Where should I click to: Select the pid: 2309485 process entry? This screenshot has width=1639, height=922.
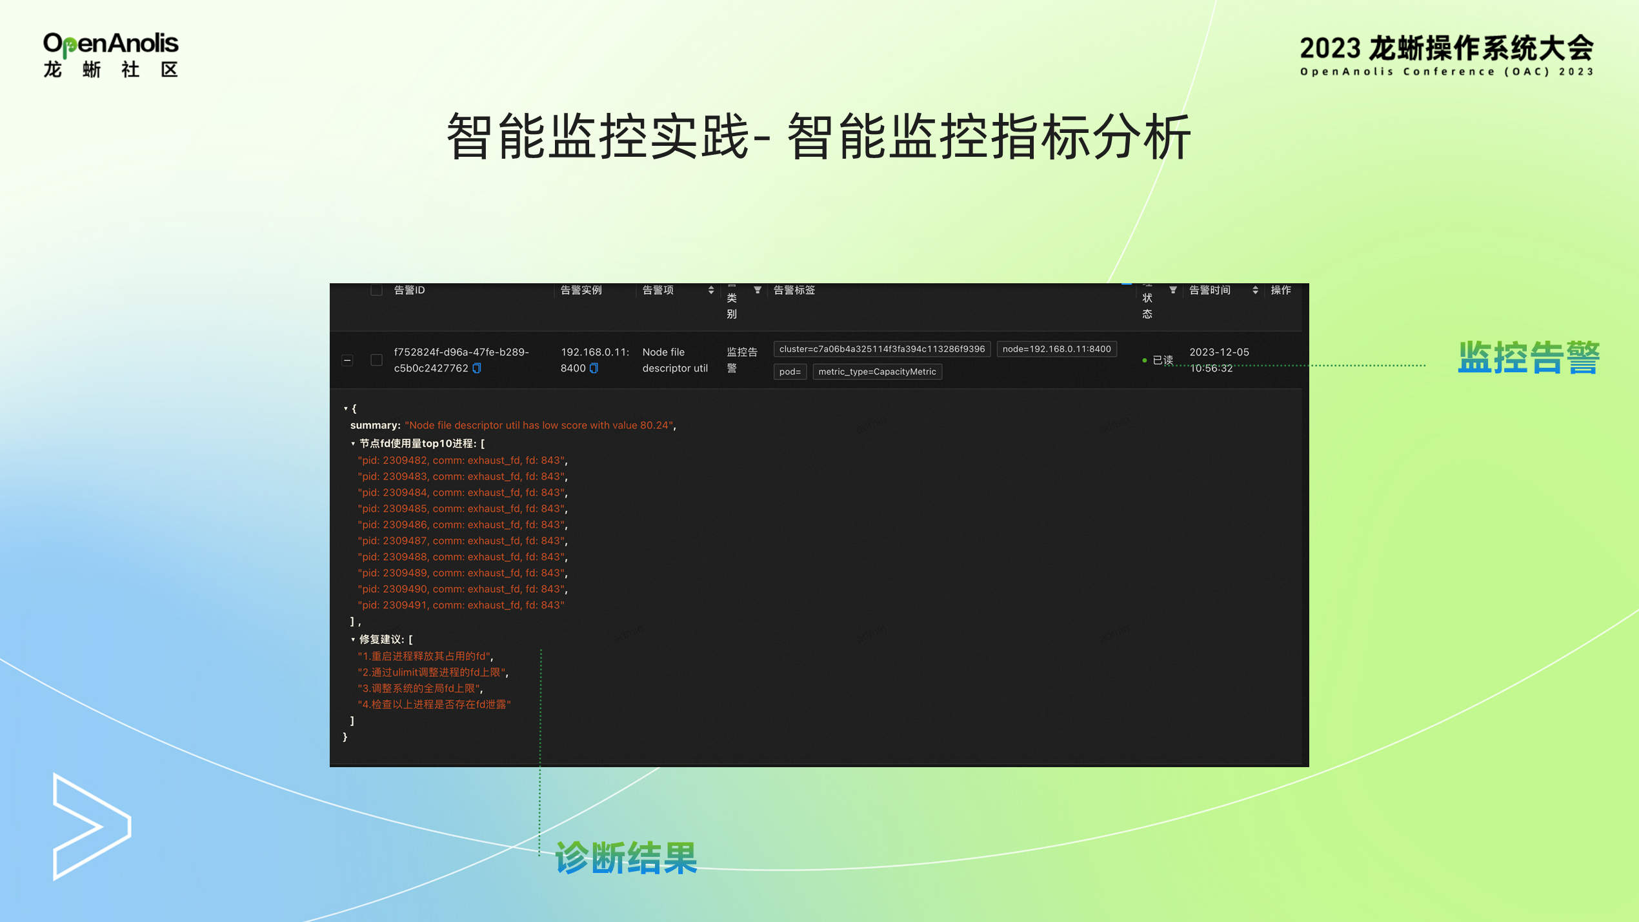(x=461, y=509)
